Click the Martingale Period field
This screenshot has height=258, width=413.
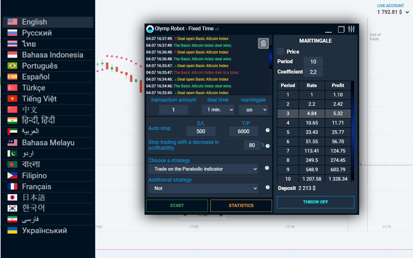pyautogui.click(x=313, y=62)
